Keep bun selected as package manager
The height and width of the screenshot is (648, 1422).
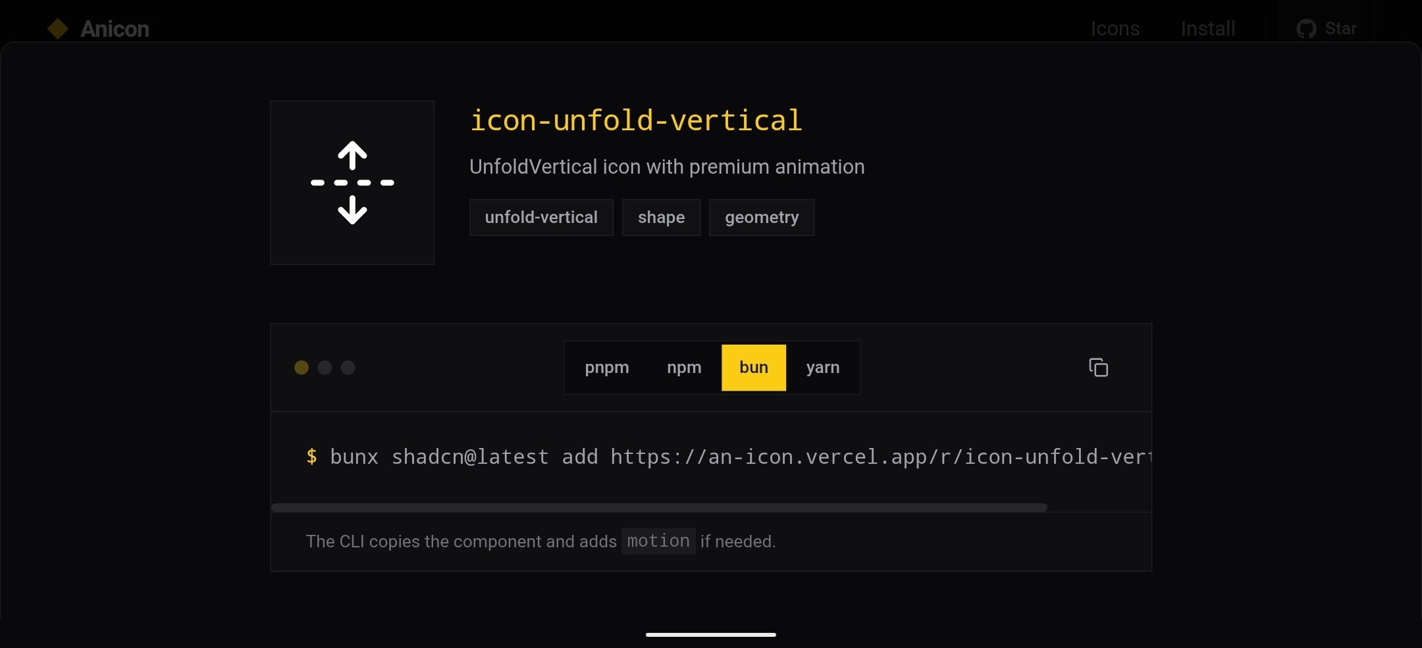point(753,367)
